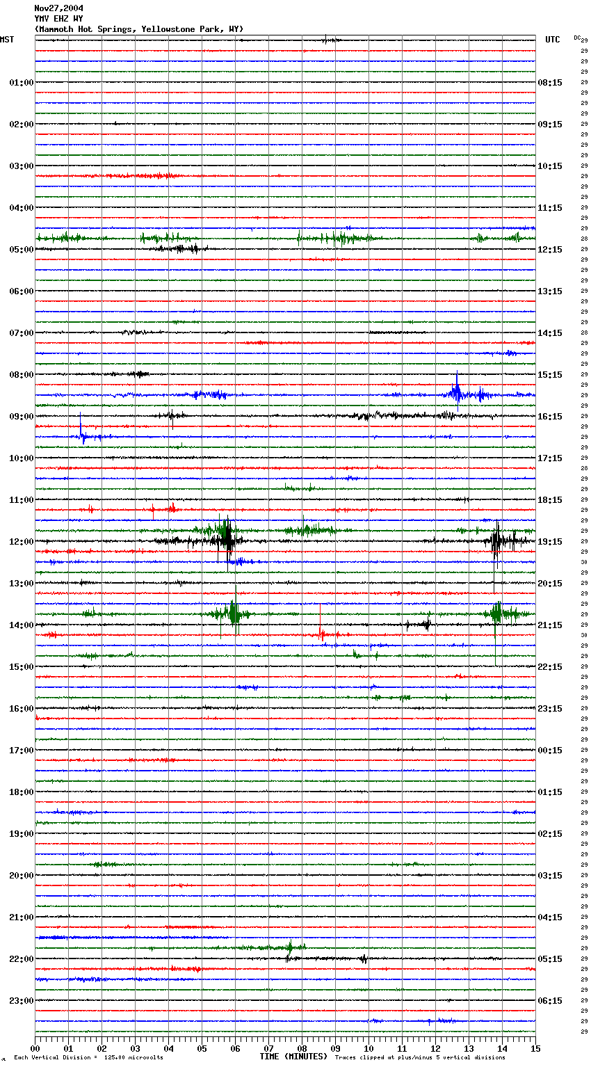Select the 21:00 MST row label
The height and width of the screenshot is (1067, 591).
click(22, 917)
